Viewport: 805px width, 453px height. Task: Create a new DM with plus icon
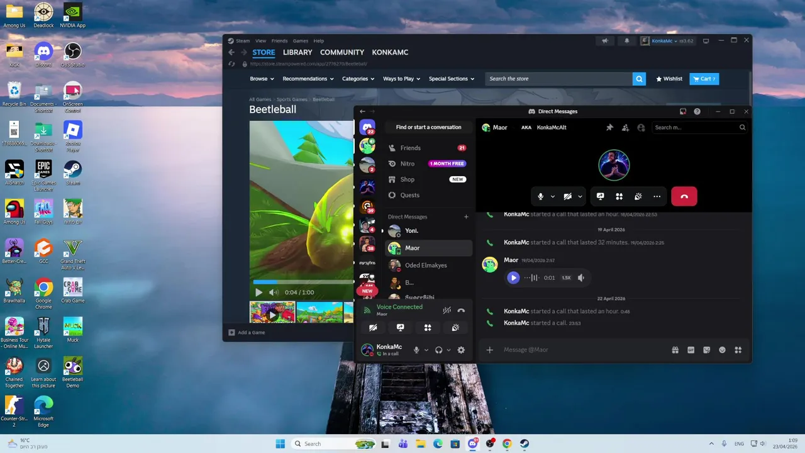coord(466,216)
